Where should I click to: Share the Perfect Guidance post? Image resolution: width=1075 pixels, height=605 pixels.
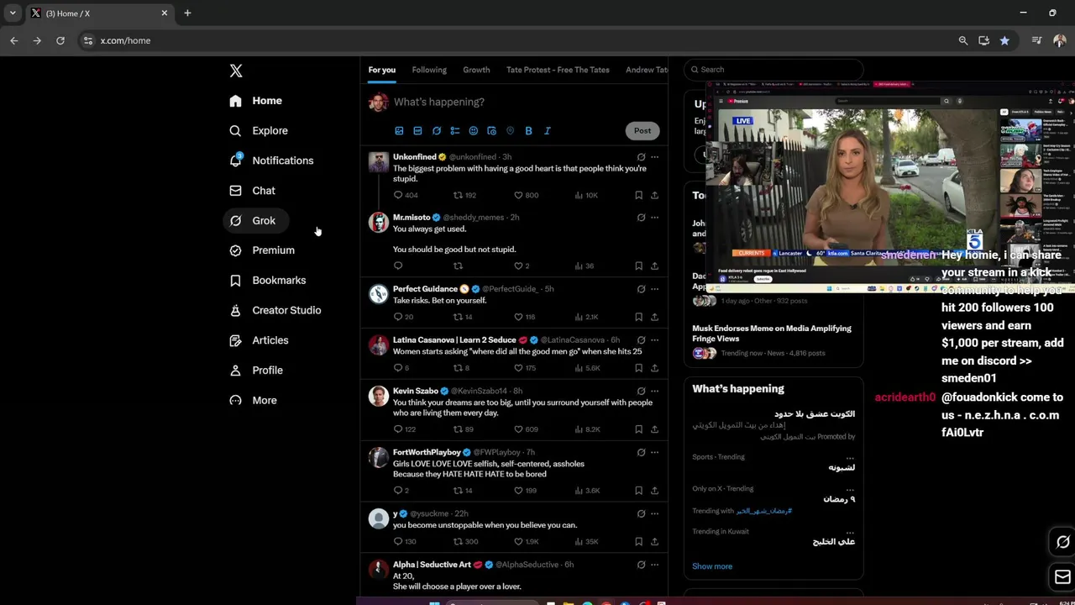654,317
